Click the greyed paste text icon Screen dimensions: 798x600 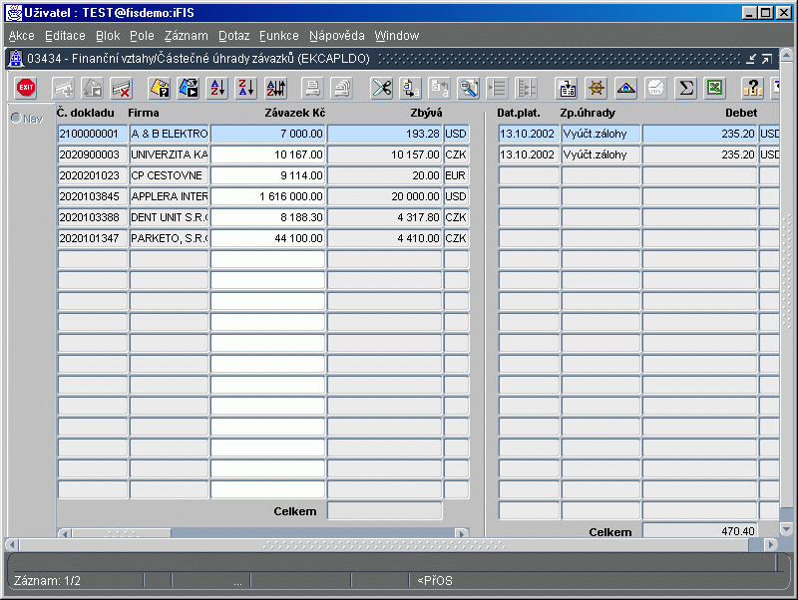(439, 89)
